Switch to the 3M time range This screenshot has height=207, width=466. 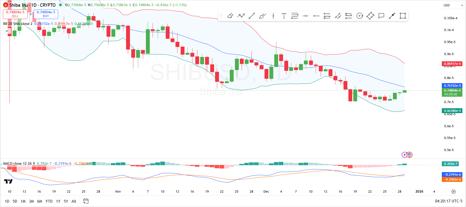pyautogui.click(x=31, y=201)
